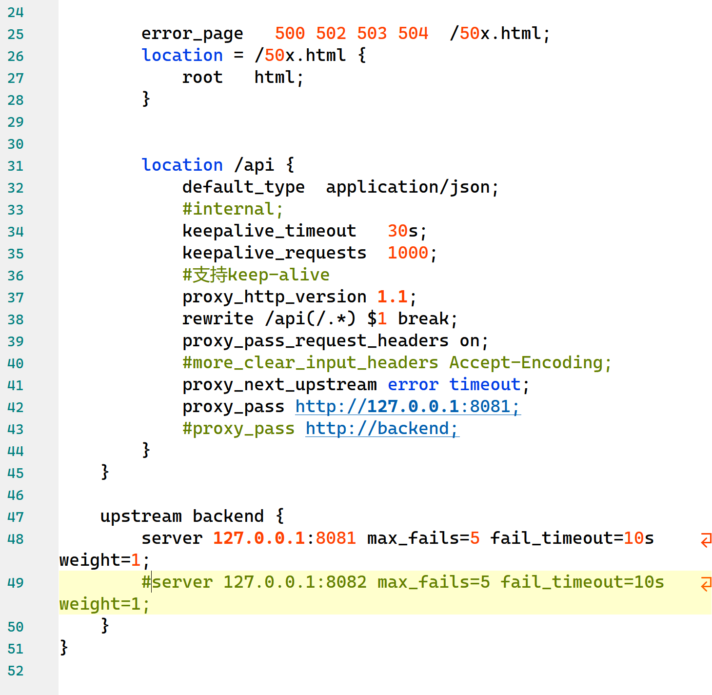
Task: Place cursor in the proxy_http_version line
Action: click(274, 297)
